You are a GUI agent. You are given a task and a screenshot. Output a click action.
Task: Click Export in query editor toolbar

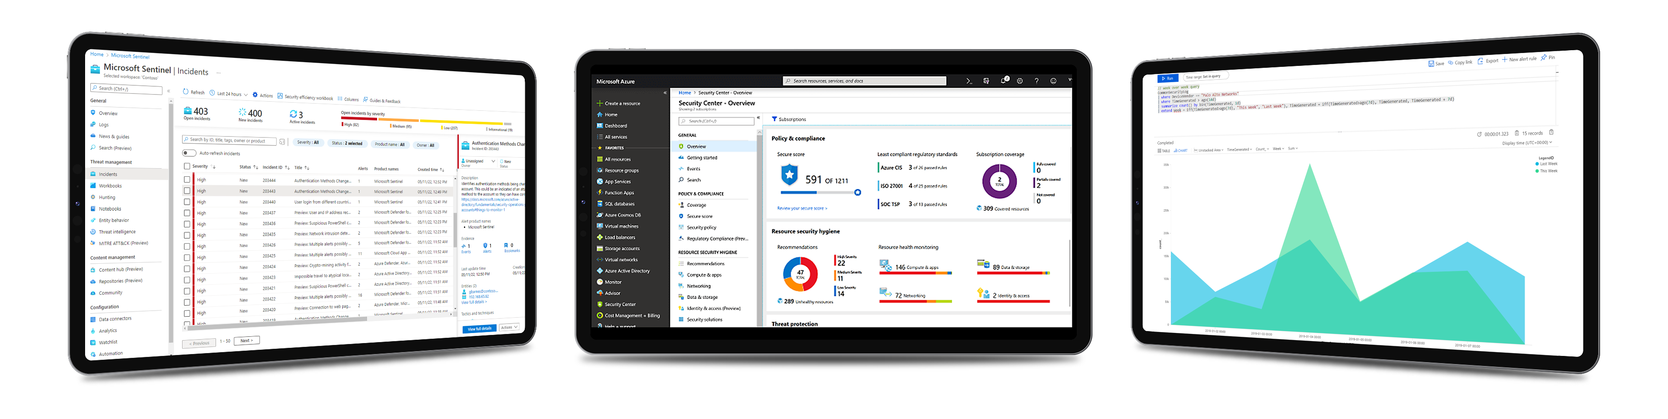pyautogui.click(x=1489, y=61)
